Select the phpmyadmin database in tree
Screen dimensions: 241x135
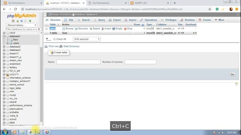point(16,109)
